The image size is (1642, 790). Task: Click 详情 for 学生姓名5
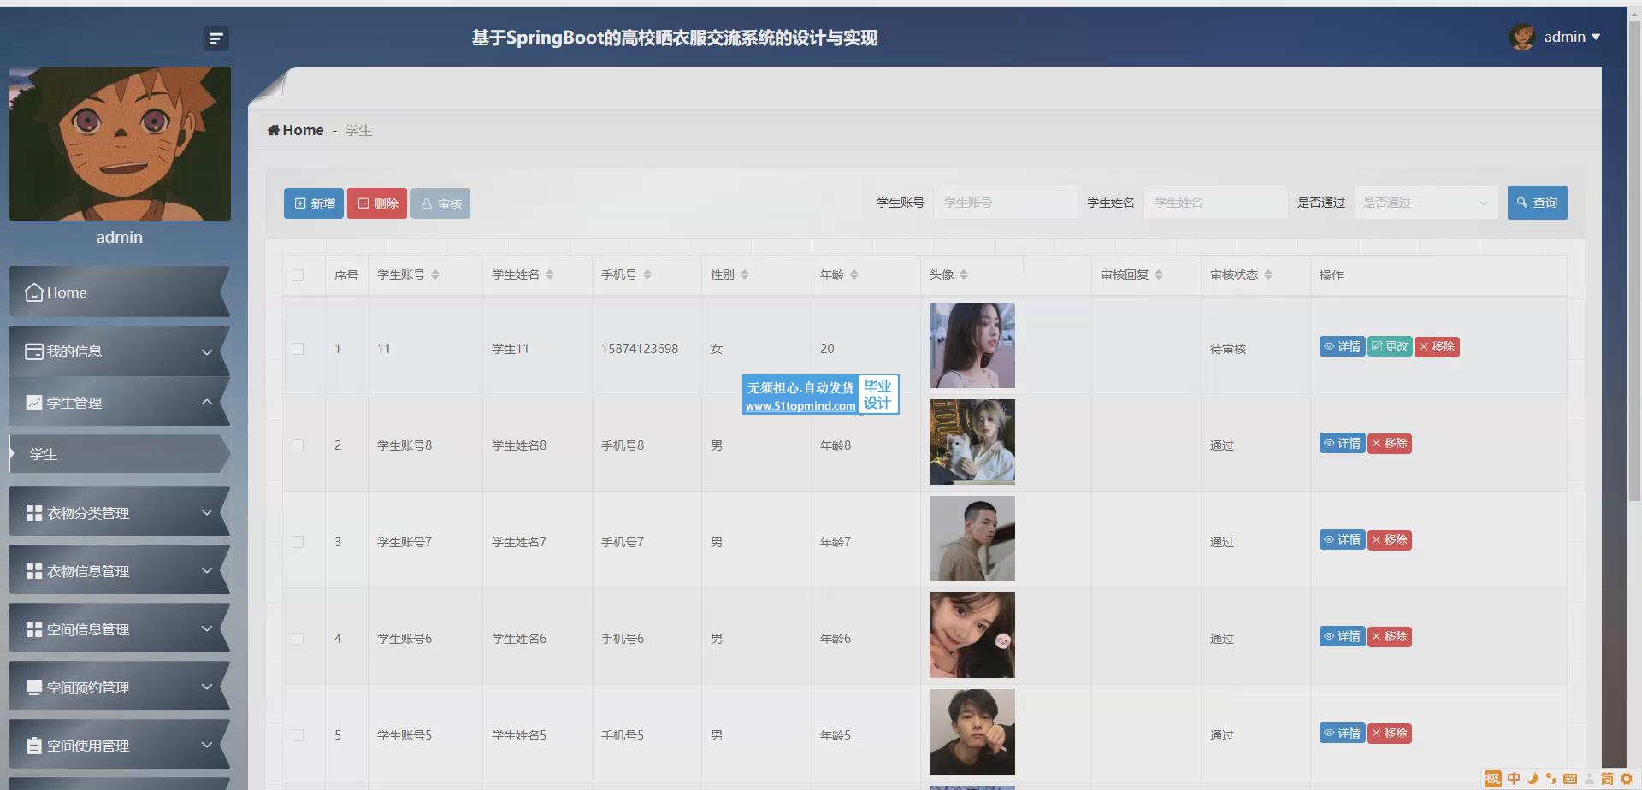click(1342, 733)
